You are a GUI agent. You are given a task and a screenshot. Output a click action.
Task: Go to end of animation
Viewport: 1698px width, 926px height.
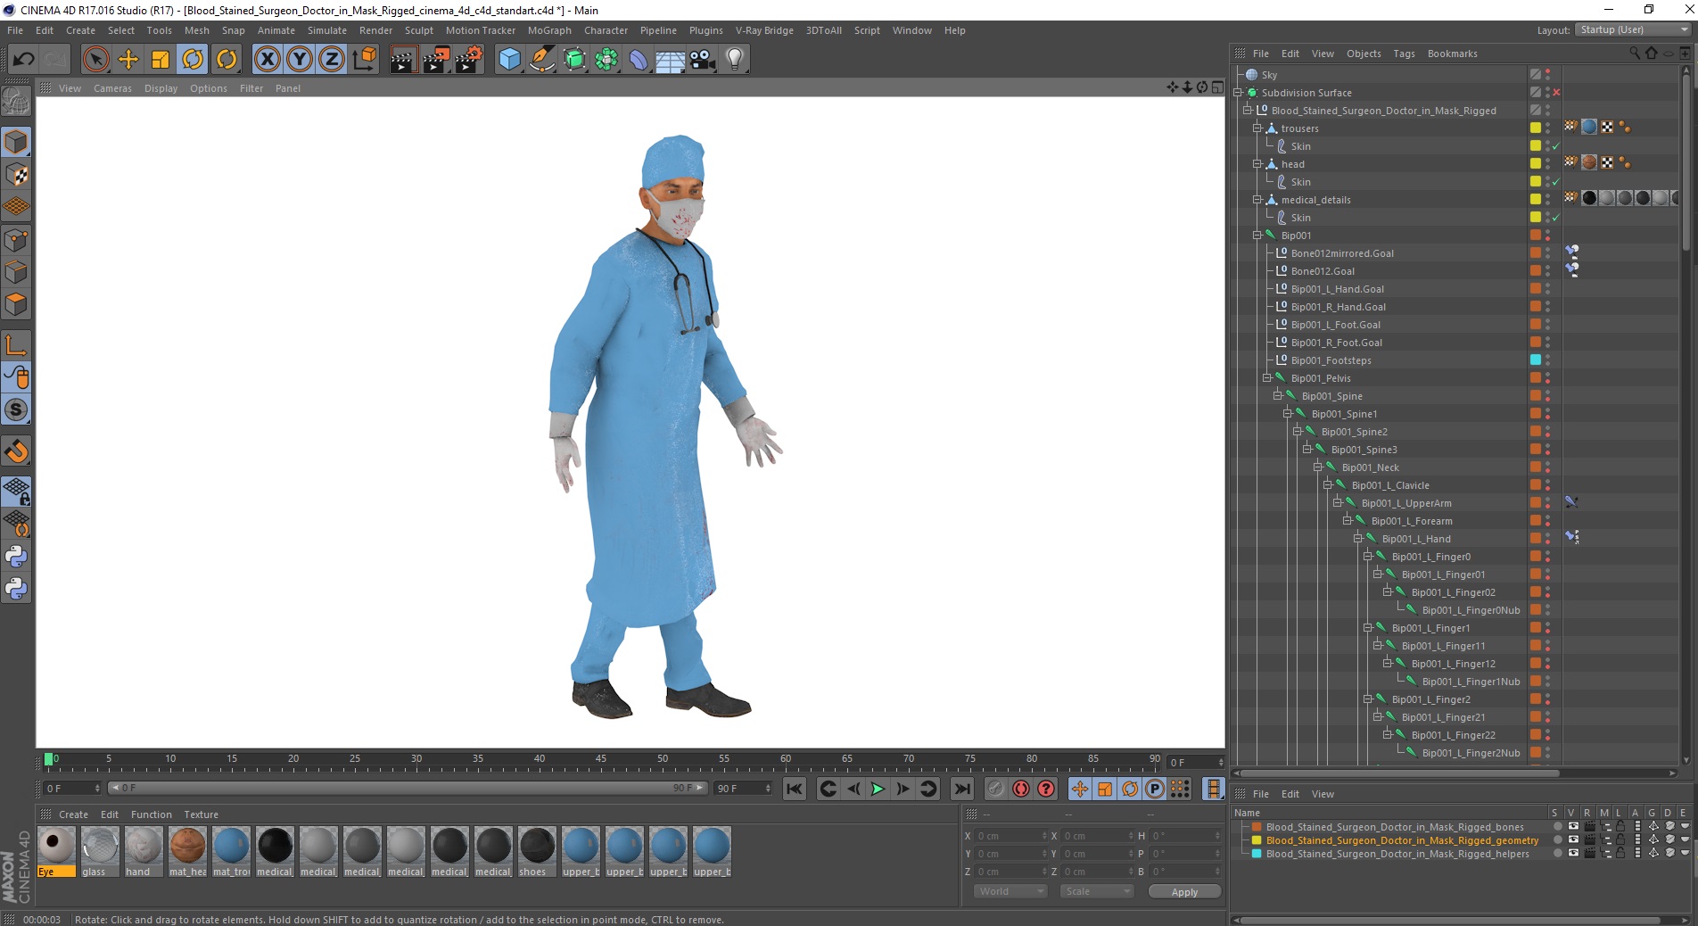coord(961,789)
